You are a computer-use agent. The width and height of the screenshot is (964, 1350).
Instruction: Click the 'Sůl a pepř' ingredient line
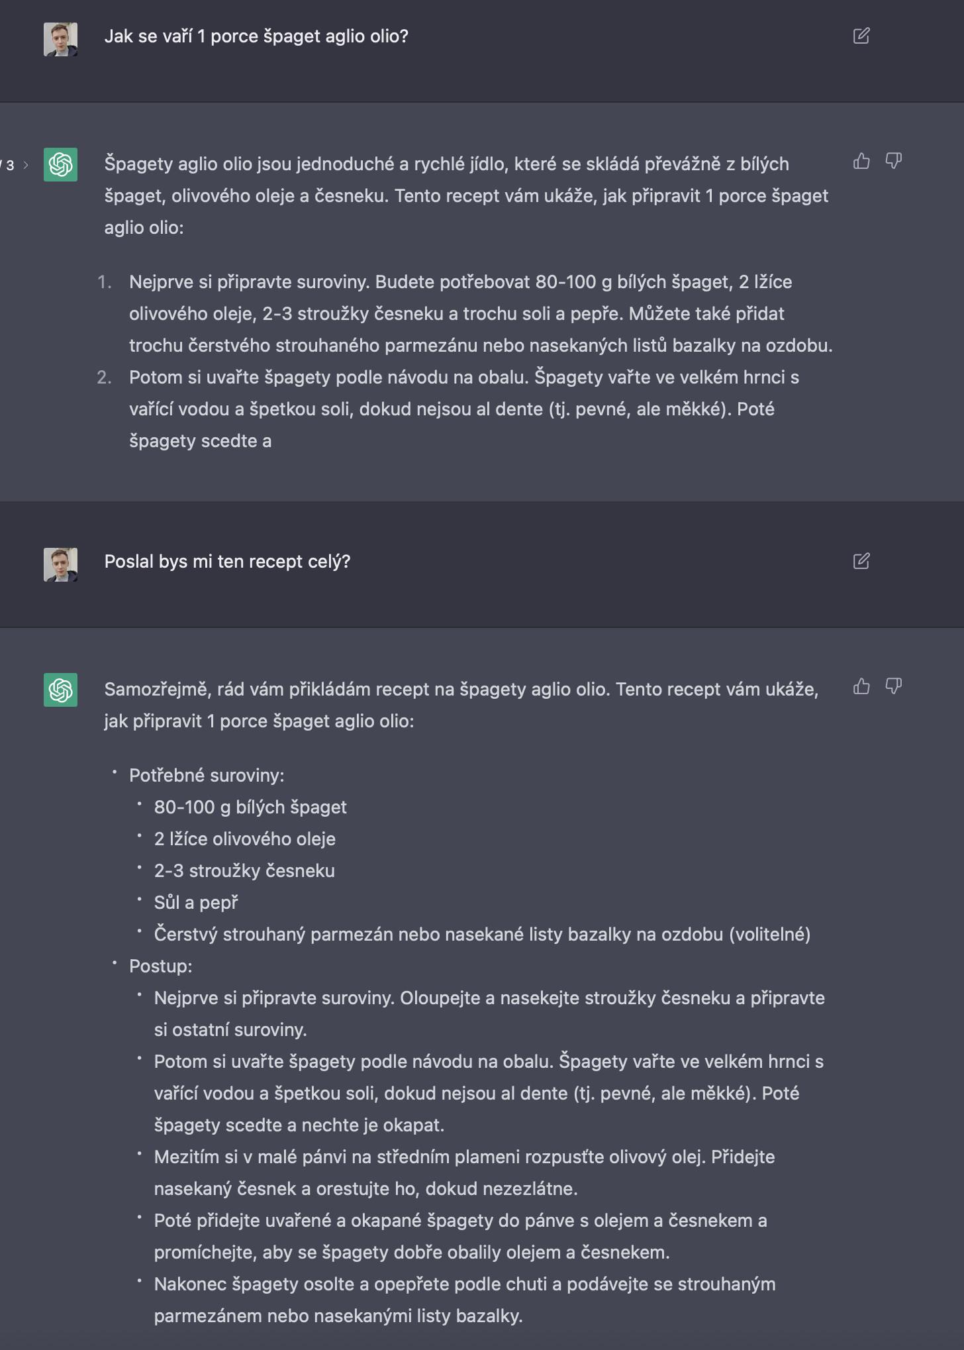pos(196,903)
